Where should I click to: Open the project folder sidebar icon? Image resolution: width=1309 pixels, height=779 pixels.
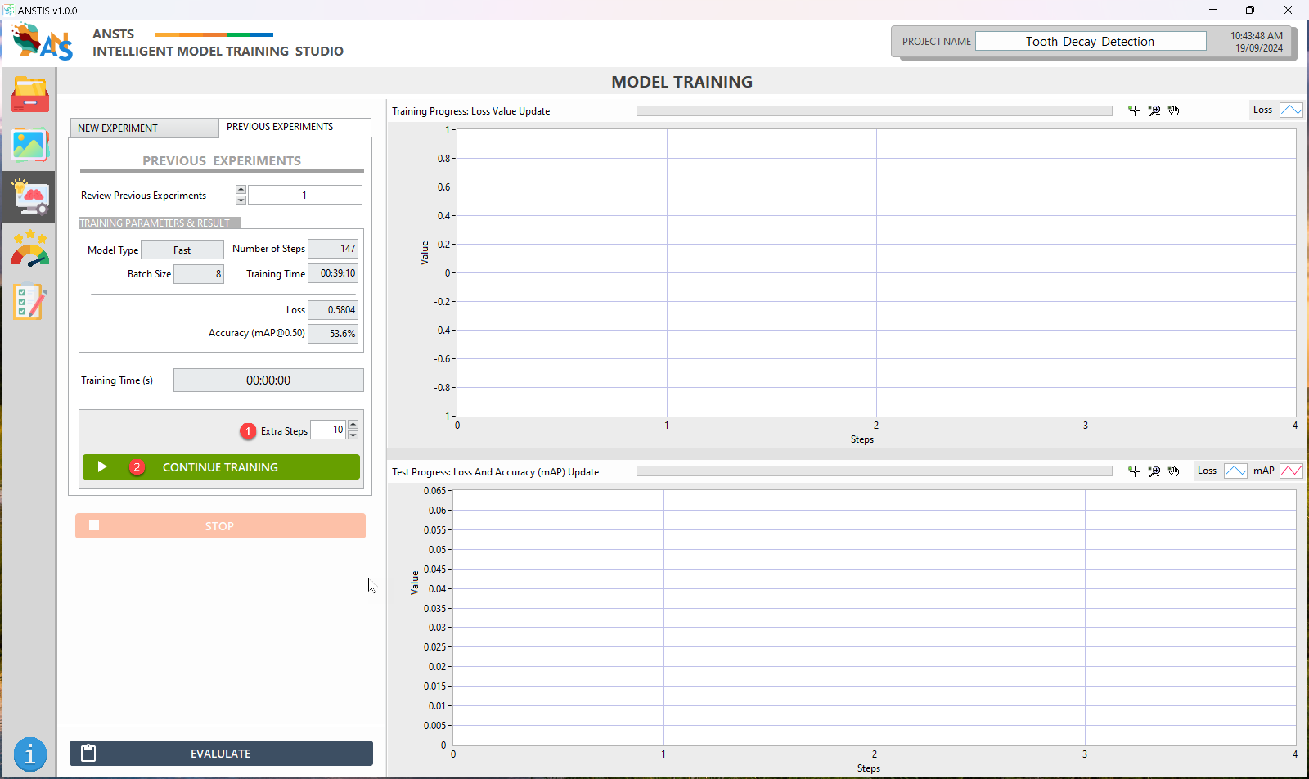coord(30,95)
